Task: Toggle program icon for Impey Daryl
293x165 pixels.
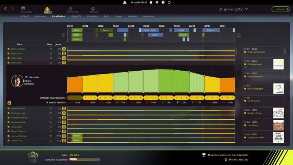Action: point(64,140)
